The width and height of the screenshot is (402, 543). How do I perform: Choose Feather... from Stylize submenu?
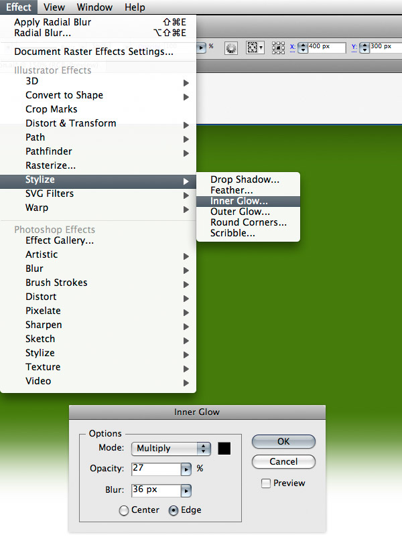coord(248,190)
